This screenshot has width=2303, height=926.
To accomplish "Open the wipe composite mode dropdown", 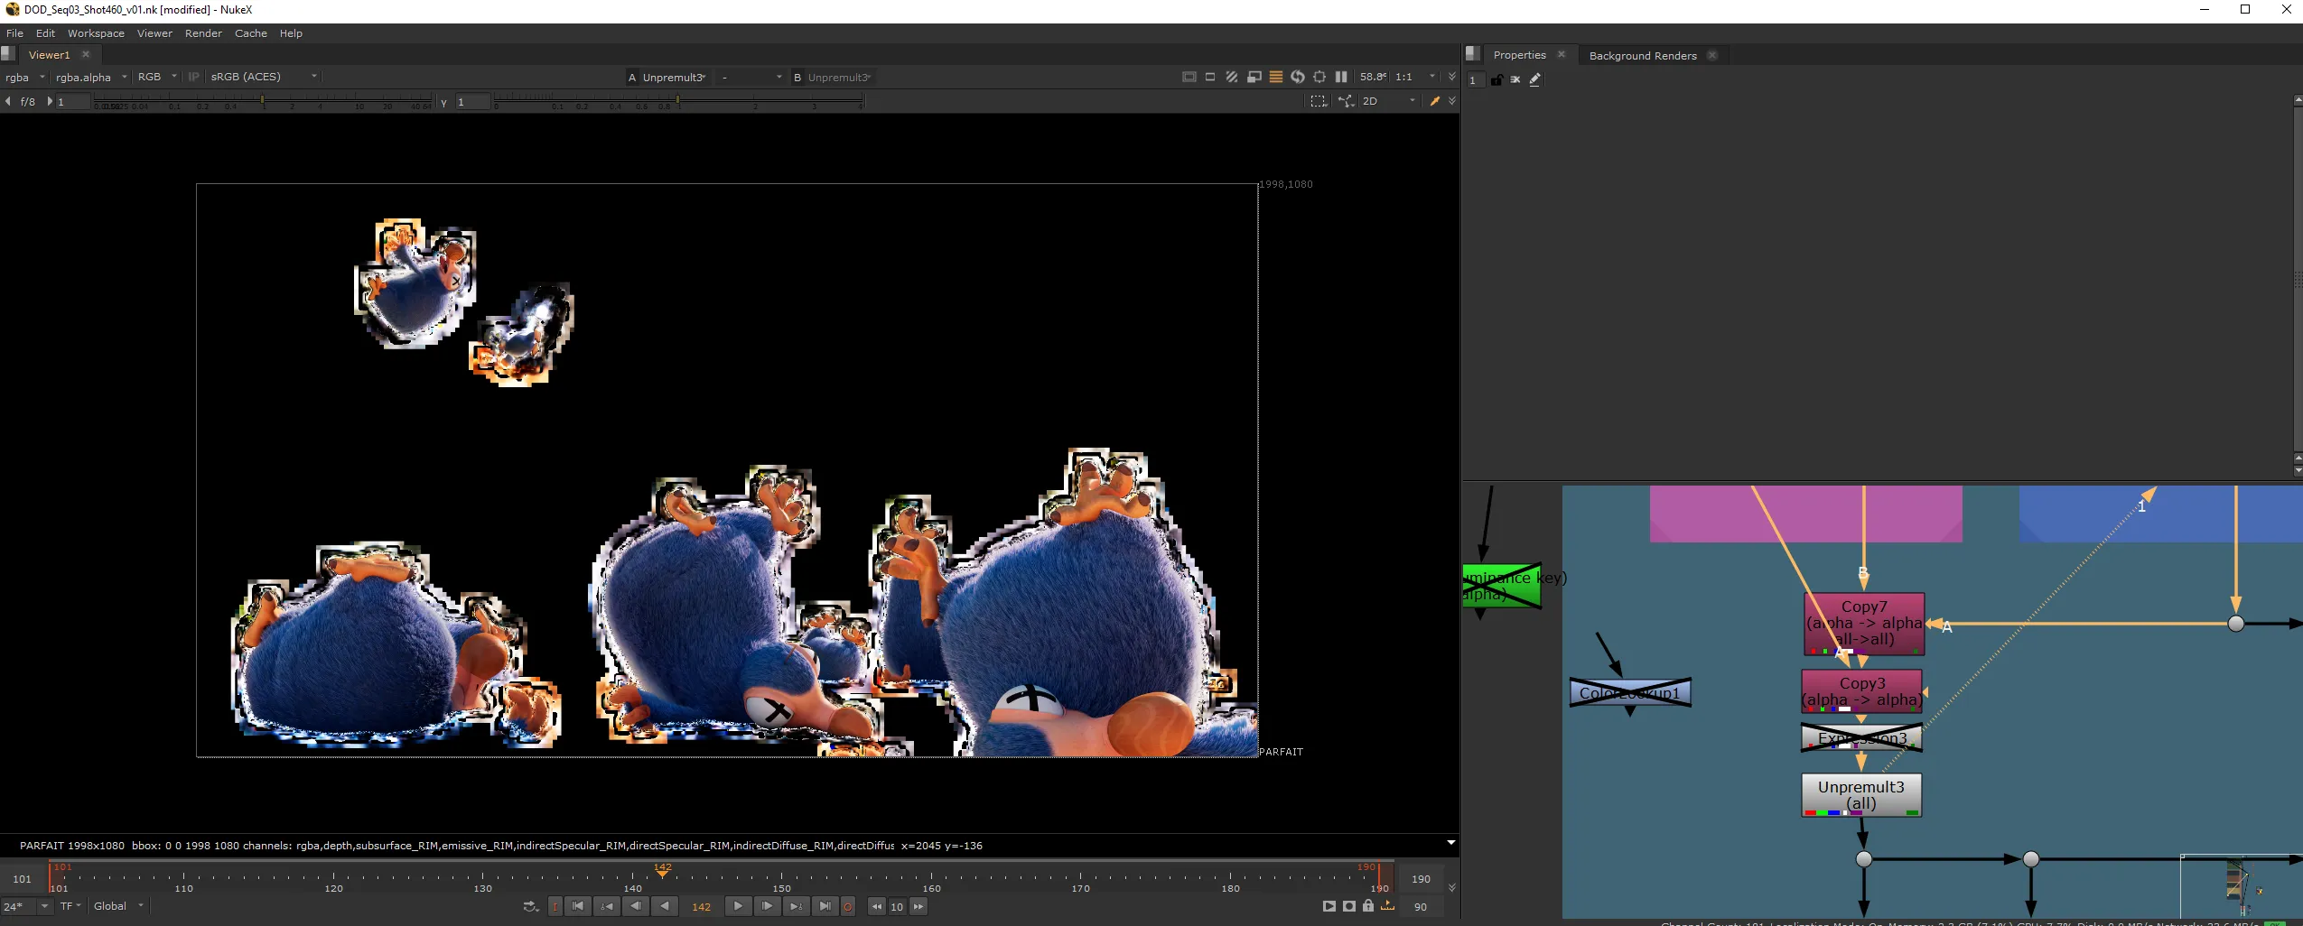I will 751,78.
